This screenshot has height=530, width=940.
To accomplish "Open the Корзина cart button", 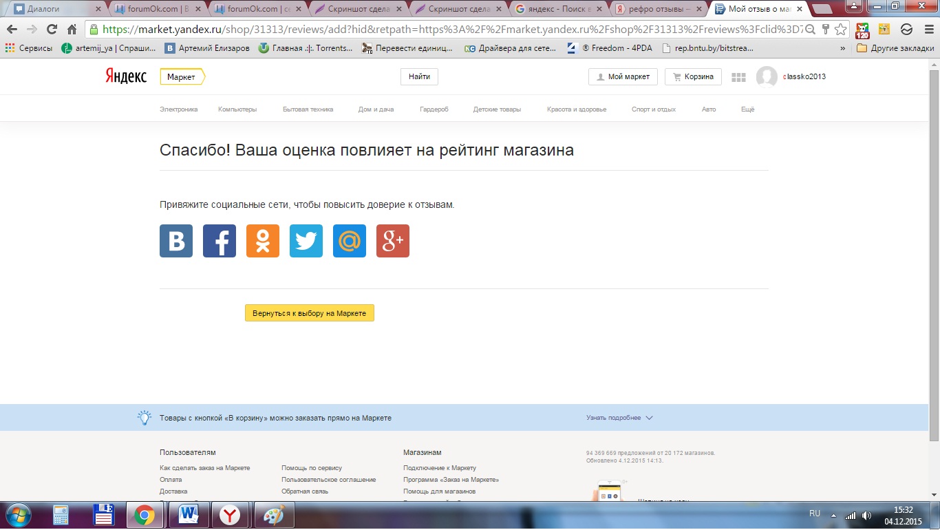I will click(x=693, y=77).
